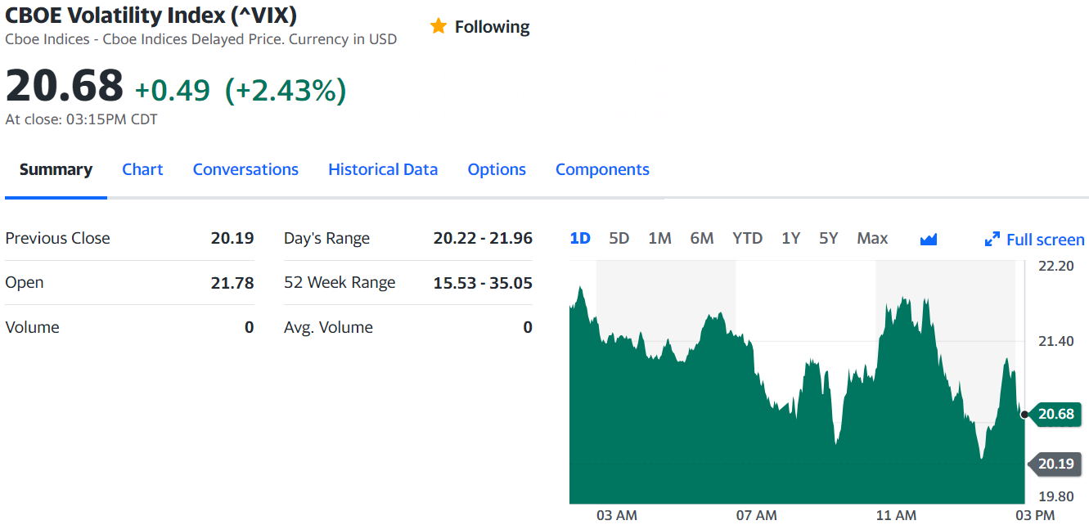Switch chart to area chart type icon
Screen dimensions: 1089x525
coord(929,239)
